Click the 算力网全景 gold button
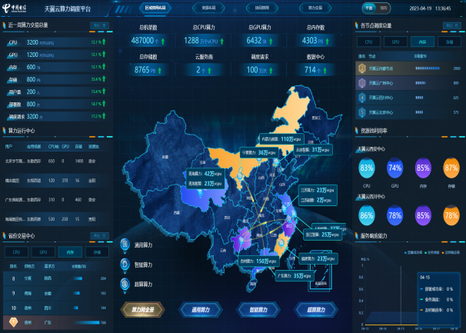 [x=143, y=310]
